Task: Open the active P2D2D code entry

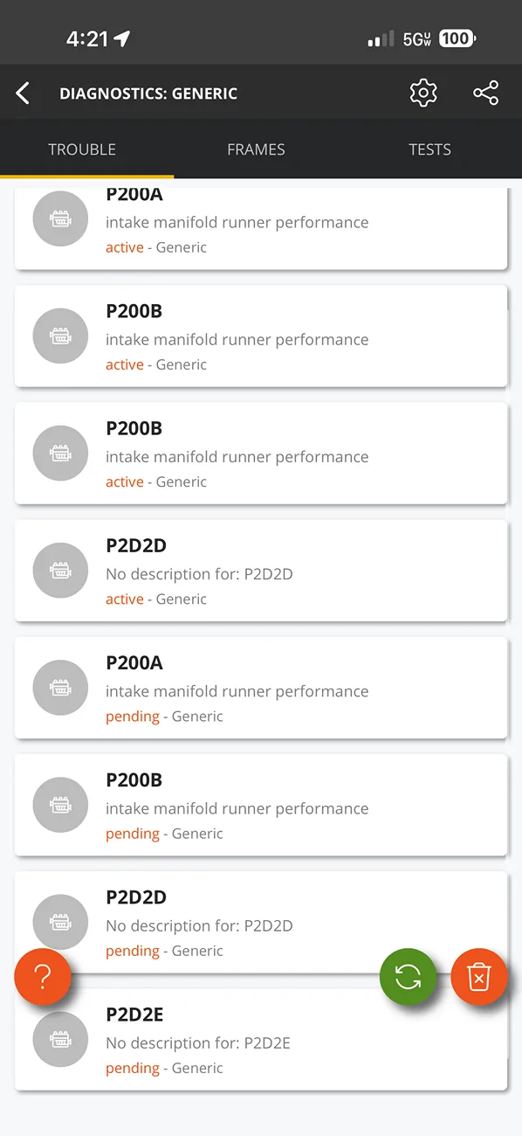Action: 261,571
